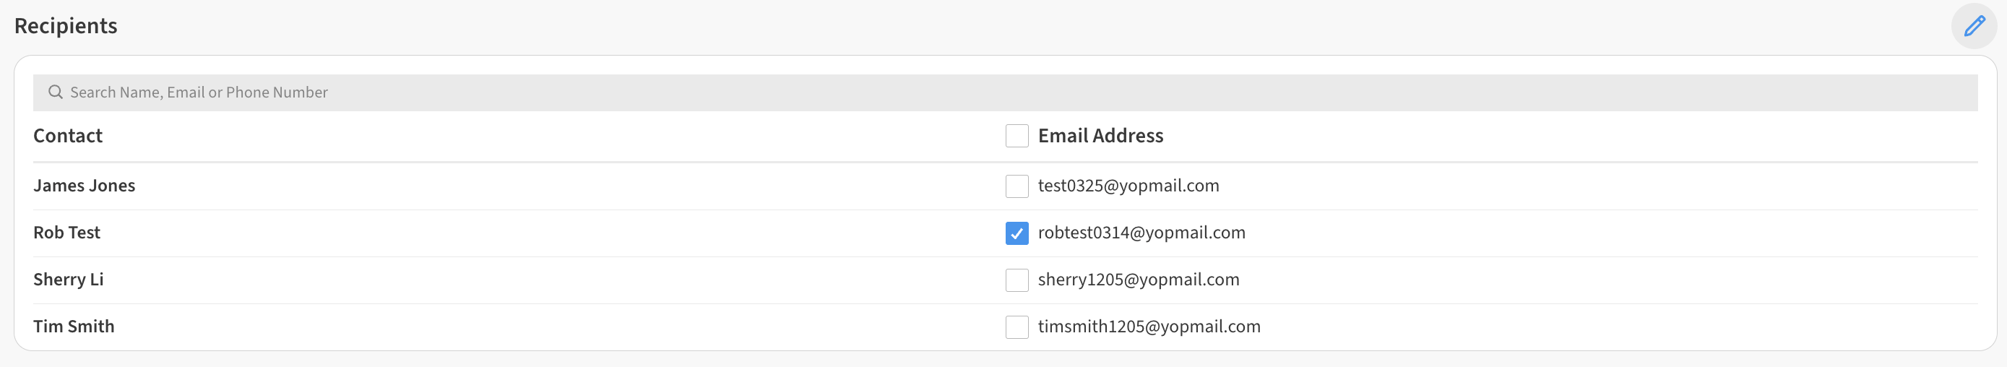
Task: Check the sherry1205@yopmail.com checkbox
Action: tap(1017, 280)
